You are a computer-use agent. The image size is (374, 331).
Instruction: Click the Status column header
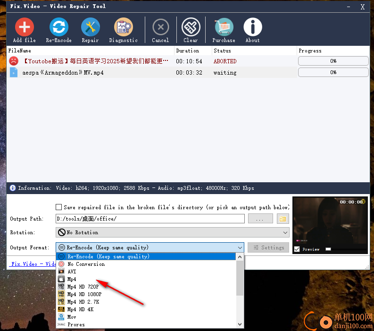coord(254,51)
